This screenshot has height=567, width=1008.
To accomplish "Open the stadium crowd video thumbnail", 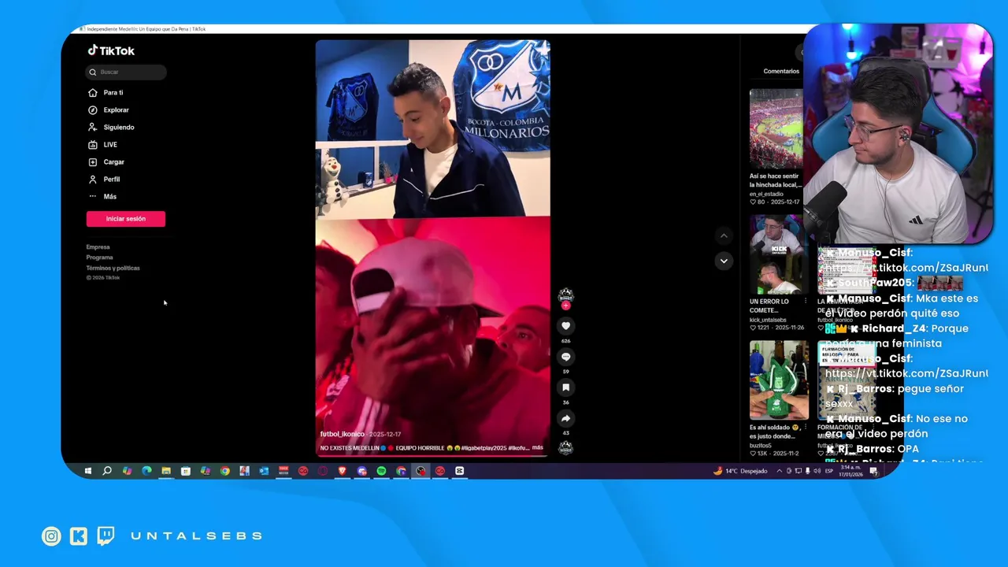I will (x=776, y=128).
